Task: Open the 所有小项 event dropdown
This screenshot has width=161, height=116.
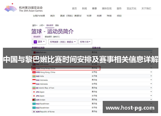Action: [85, 42]
